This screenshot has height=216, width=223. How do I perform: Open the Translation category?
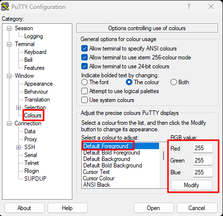click(37, 100)
